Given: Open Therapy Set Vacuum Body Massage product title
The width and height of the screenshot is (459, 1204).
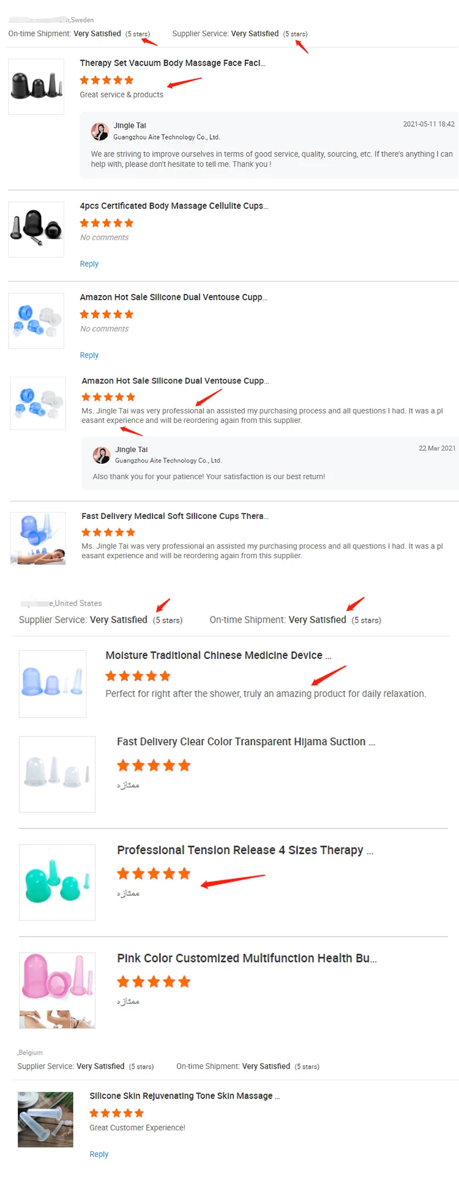Looking at the screenshot, I should [x=173, y=63].
